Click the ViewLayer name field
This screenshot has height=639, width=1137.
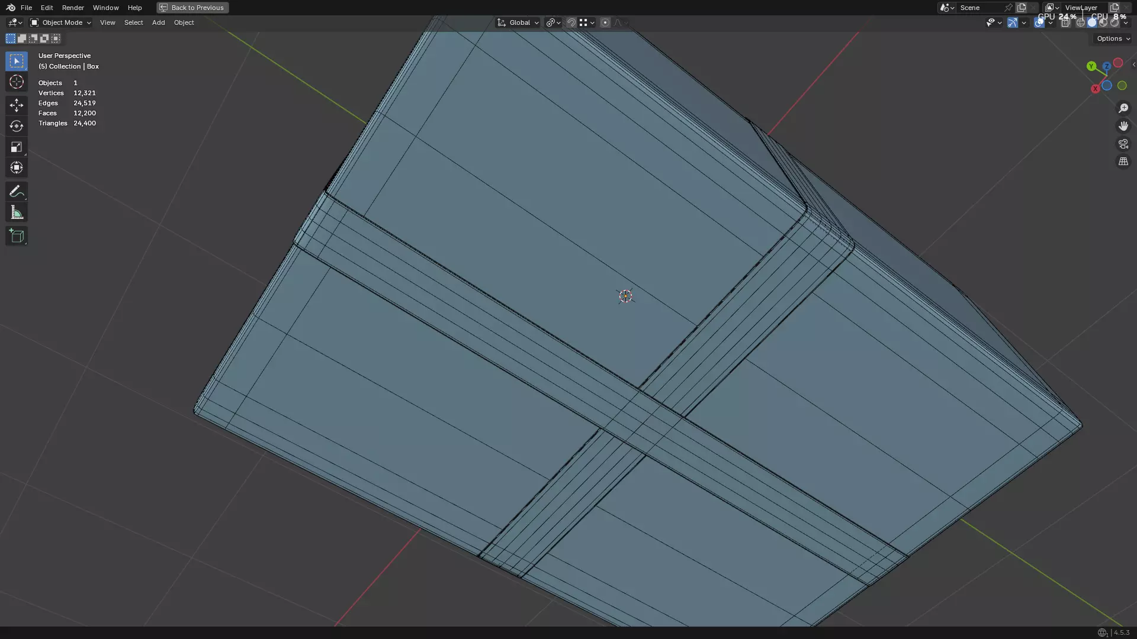coord(1084,8)
